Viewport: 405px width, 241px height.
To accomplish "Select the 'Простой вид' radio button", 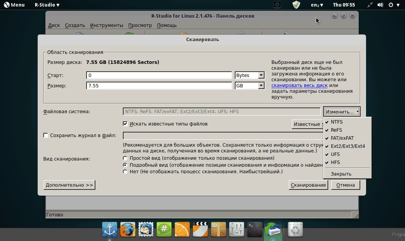I will pyautogui.click(x=125, y=158).
